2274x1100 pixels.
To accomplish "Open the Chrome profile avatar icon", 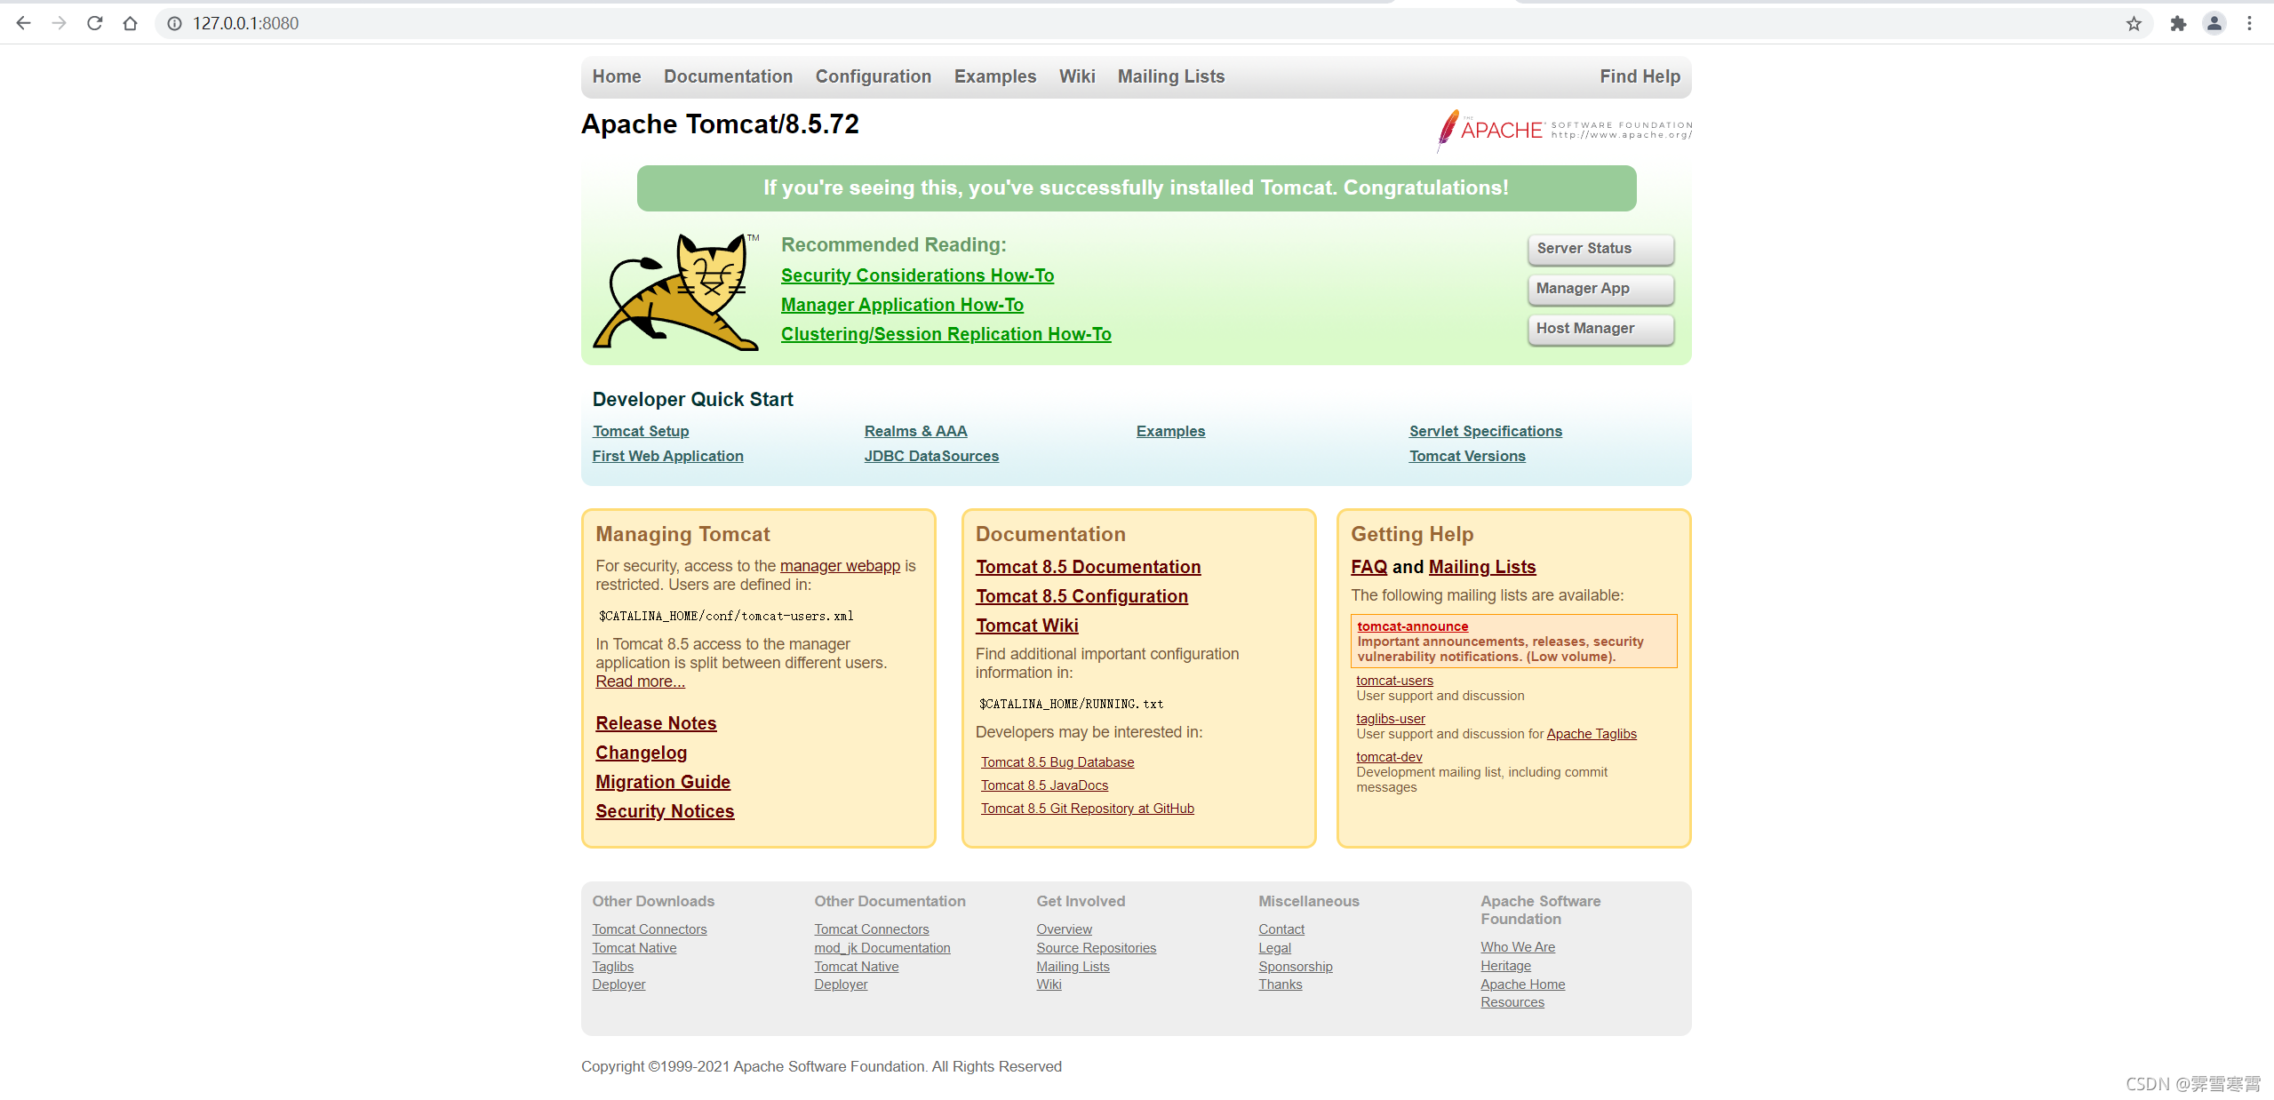I will (2214, 23).
